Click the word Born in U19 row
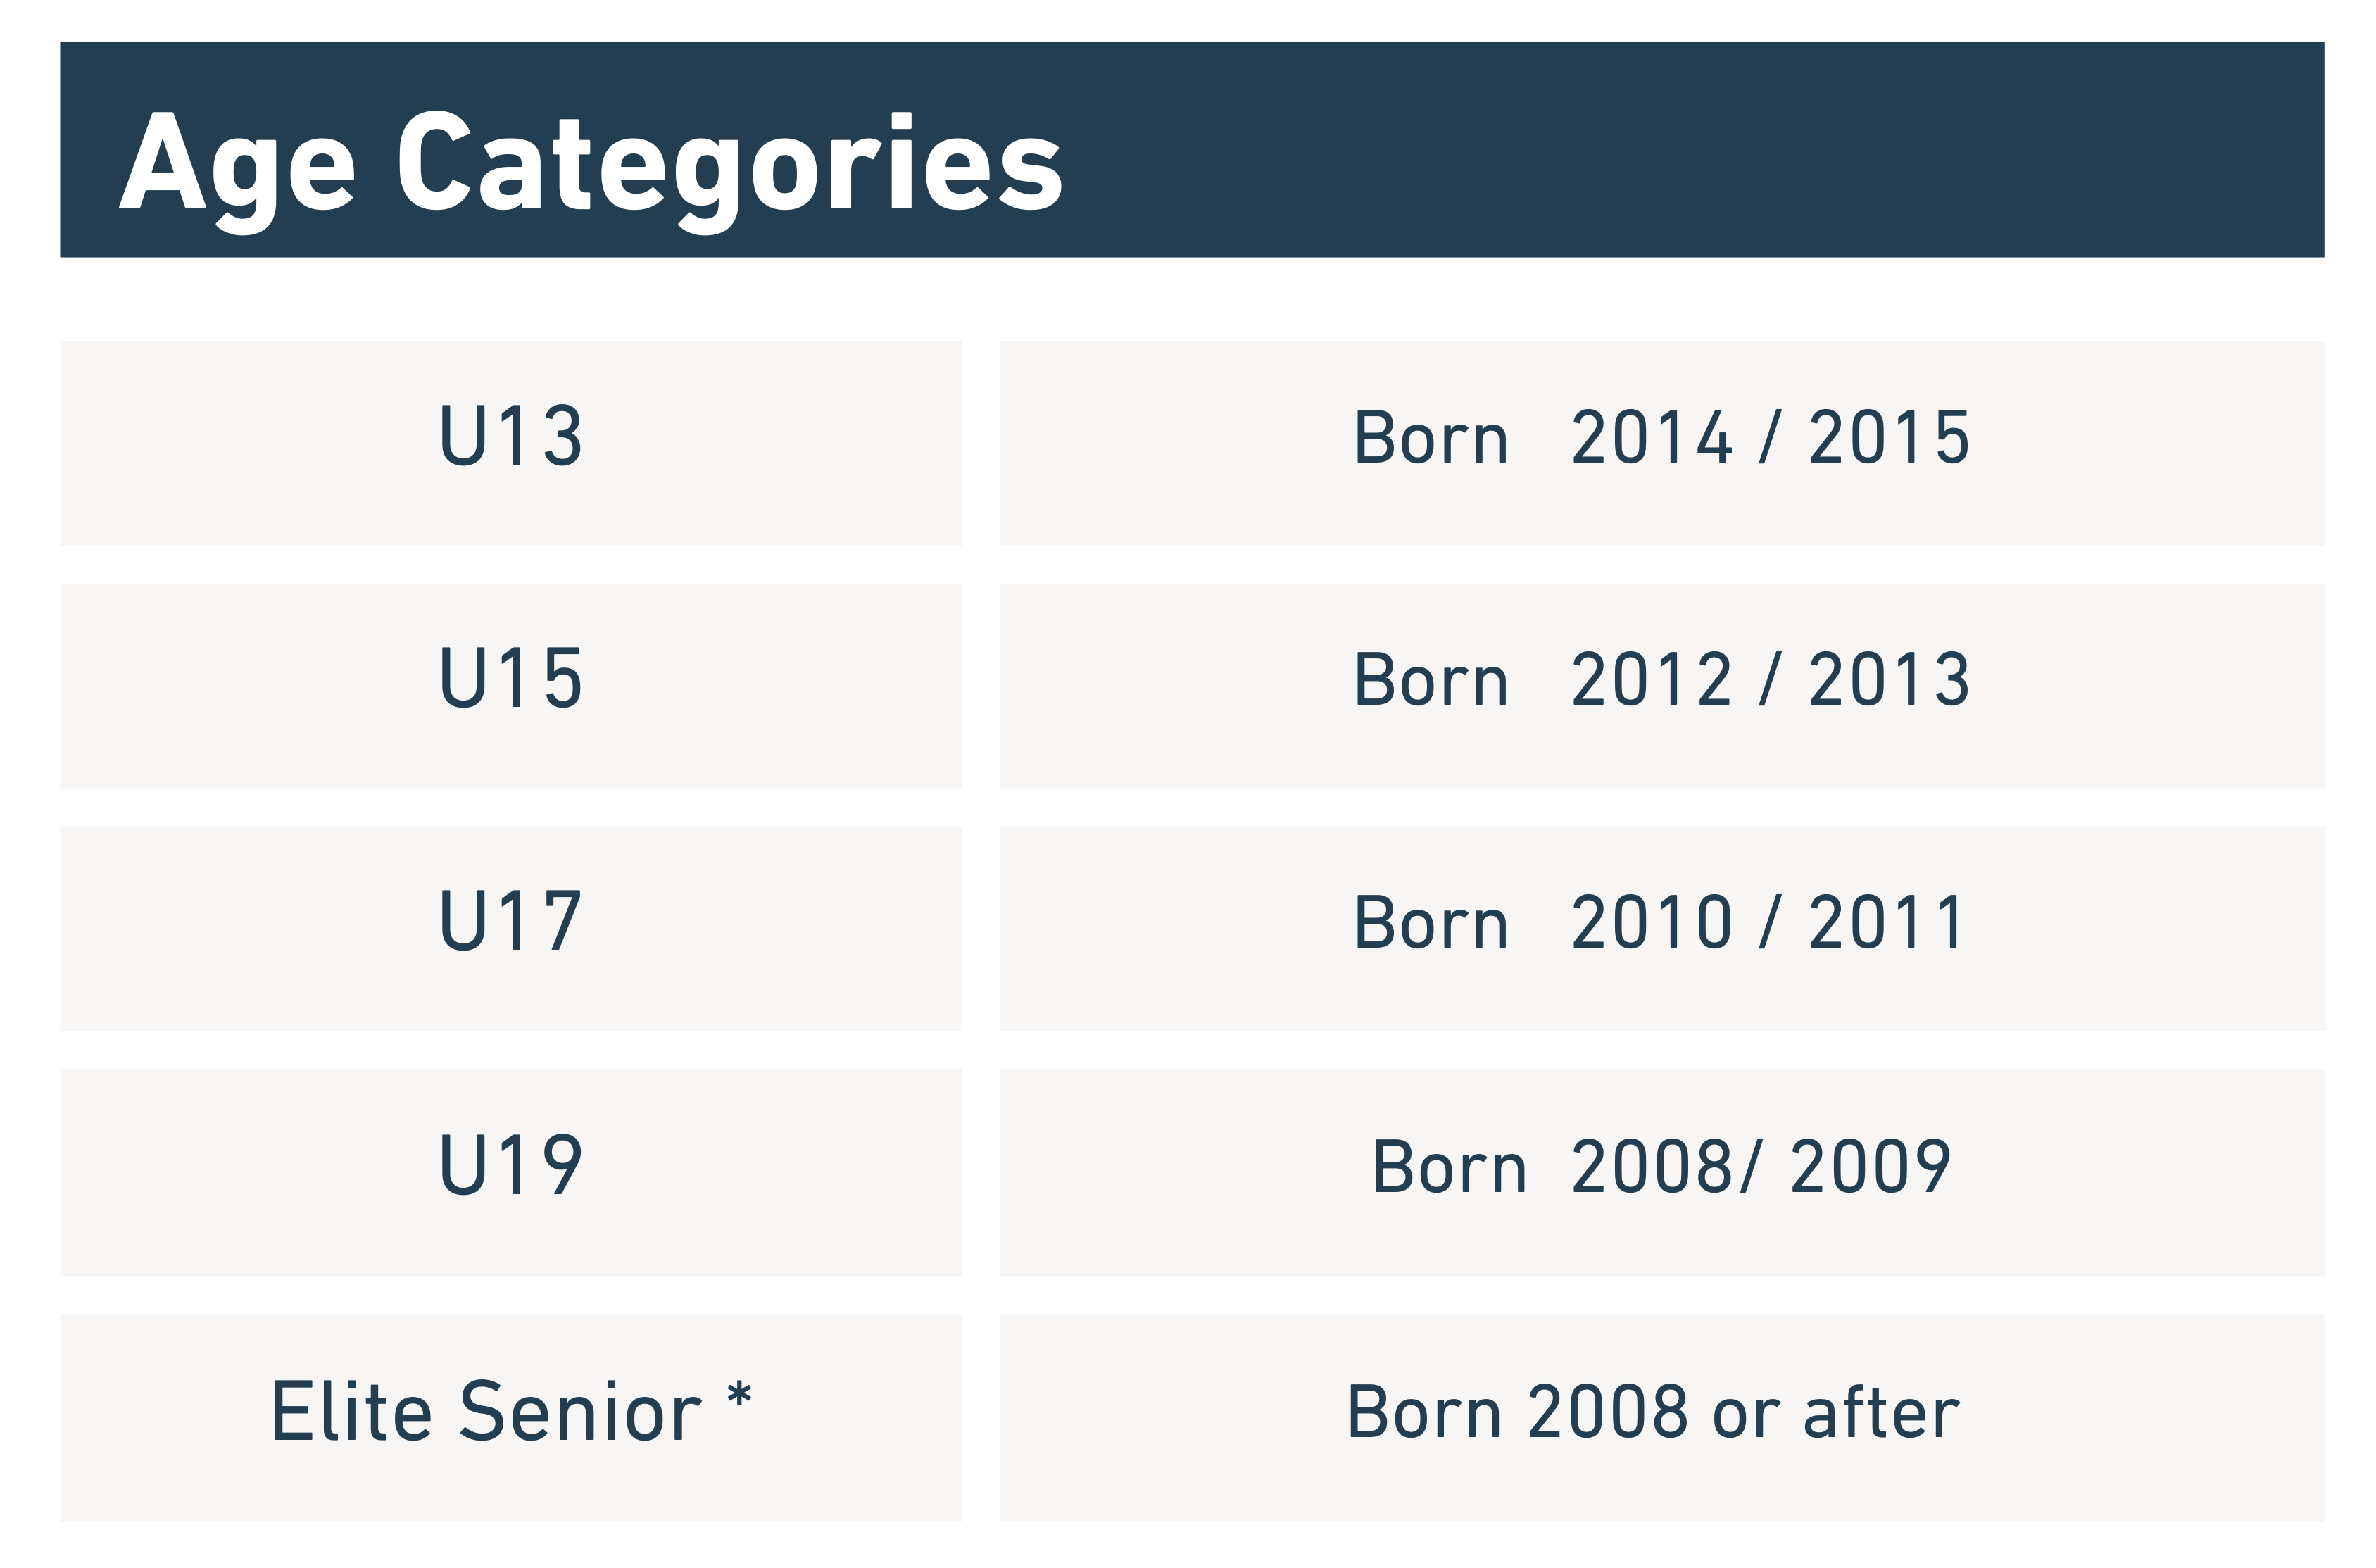 (x=1450, y=1167)
